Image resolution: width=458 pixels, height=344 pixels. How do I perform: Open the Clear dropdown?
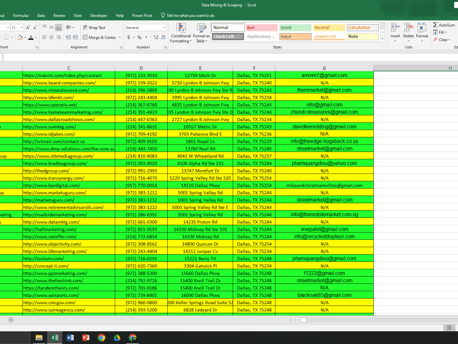click(x=442, y=40)
